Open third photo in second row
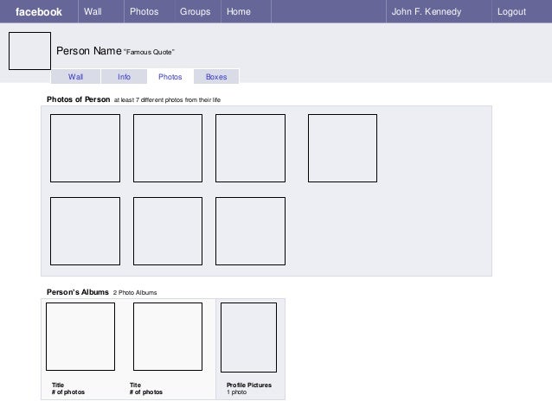Viewport: 552px width, 414px height. [250, 231]
